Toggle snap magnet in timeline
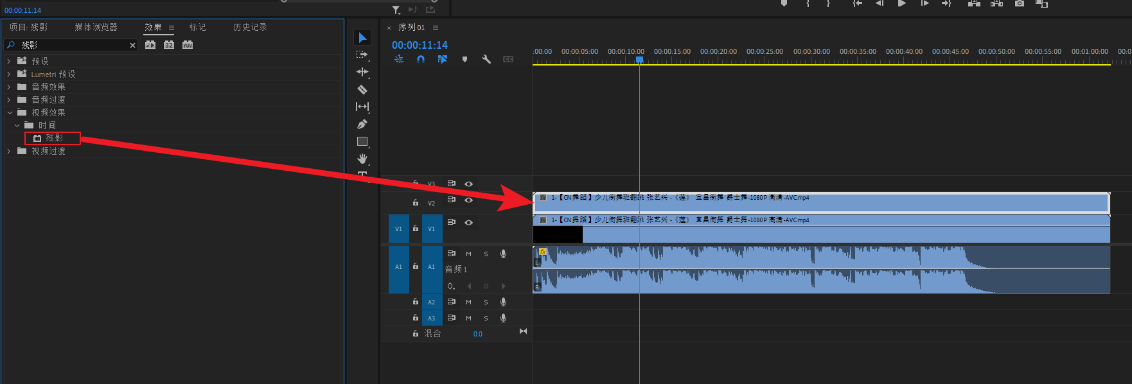Screen dimensions: 1132x384 click(421, 59)
